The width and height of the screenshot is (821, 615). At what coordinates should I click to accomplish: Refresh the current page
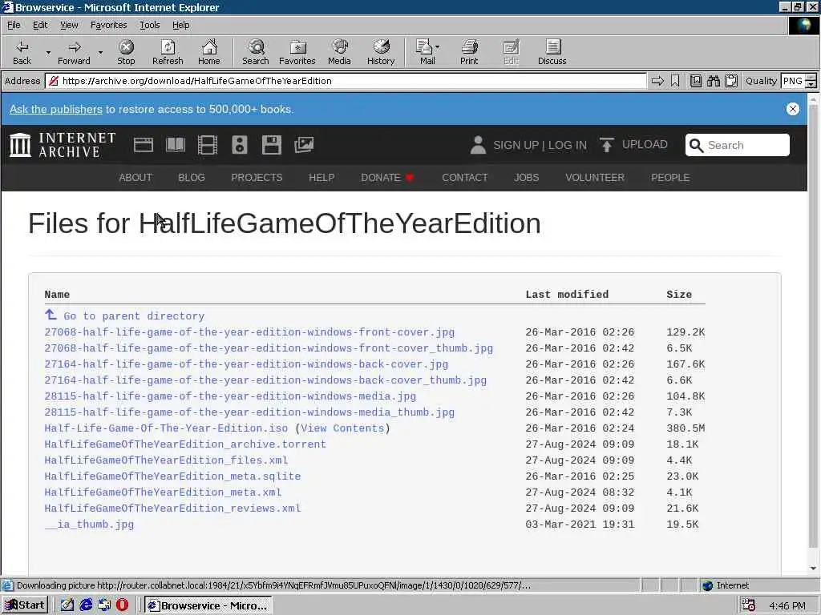click(168, 52)
